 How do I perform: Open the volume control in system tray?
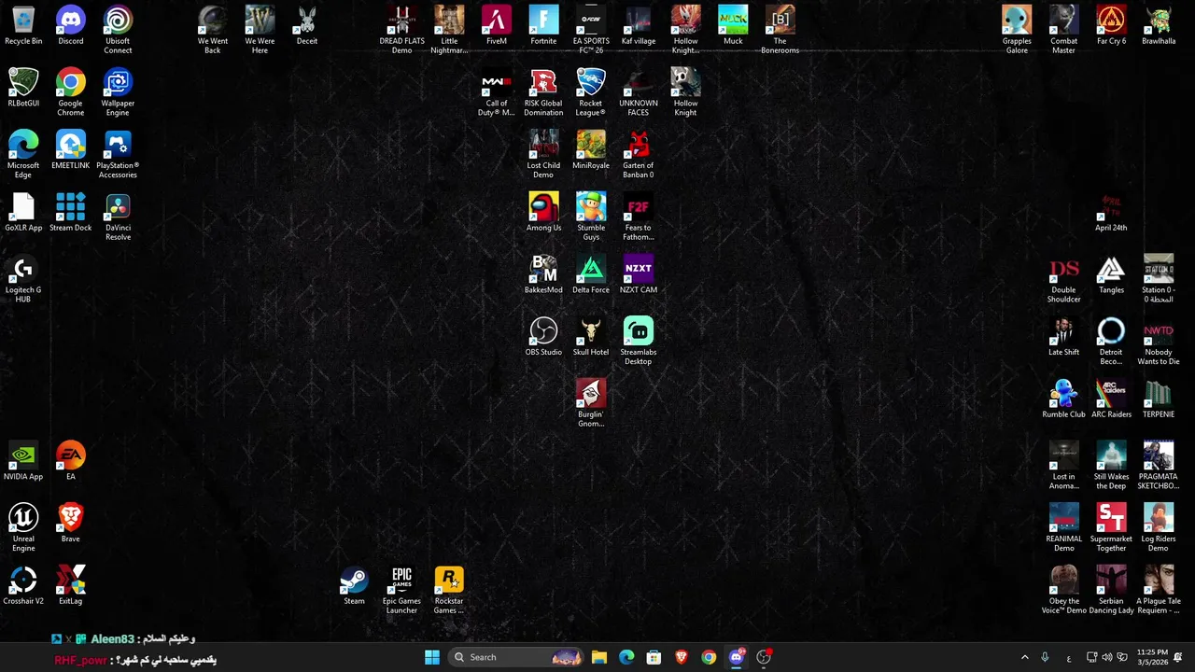(x=1107, y=657)
